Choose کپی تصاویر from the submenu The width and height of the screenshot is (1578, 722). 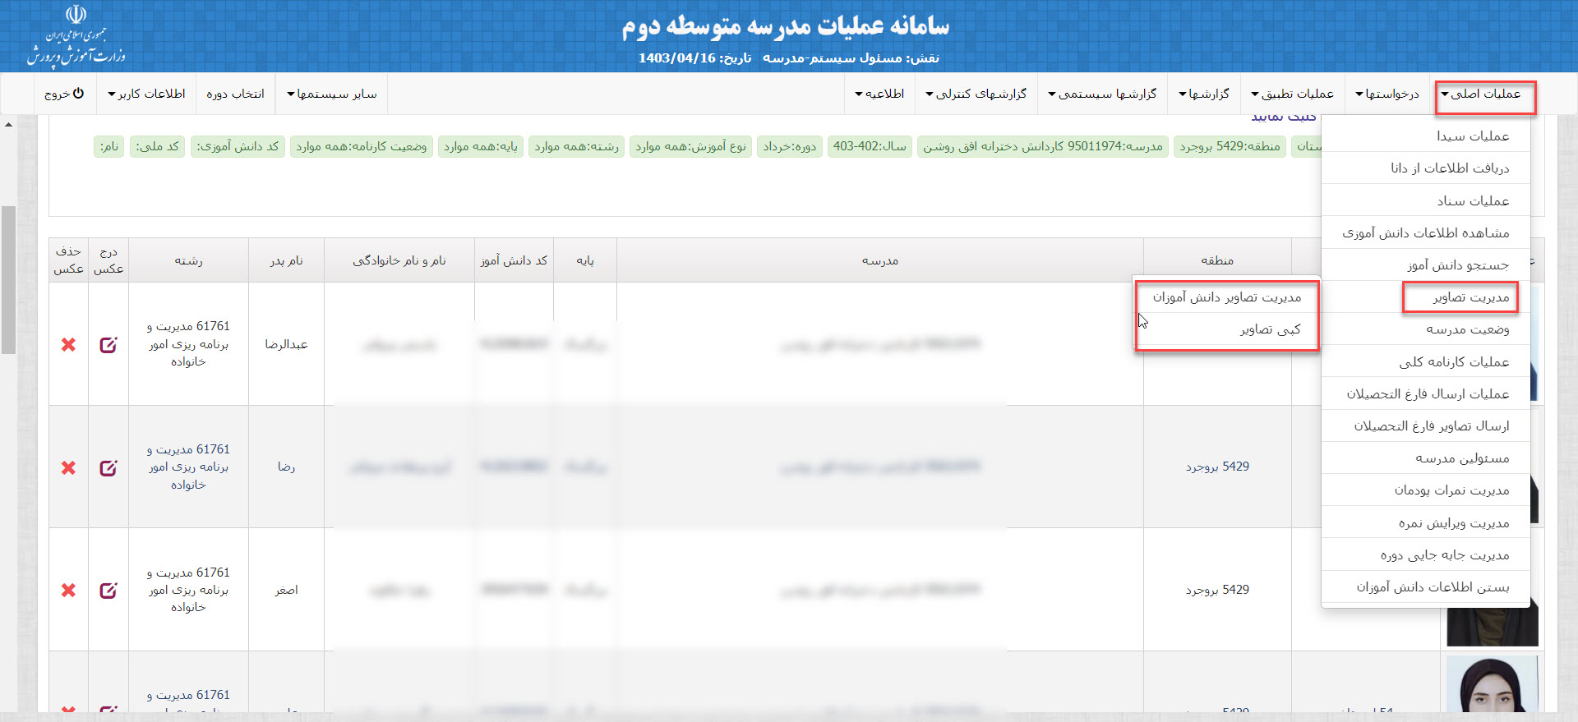pos(1270,329)
